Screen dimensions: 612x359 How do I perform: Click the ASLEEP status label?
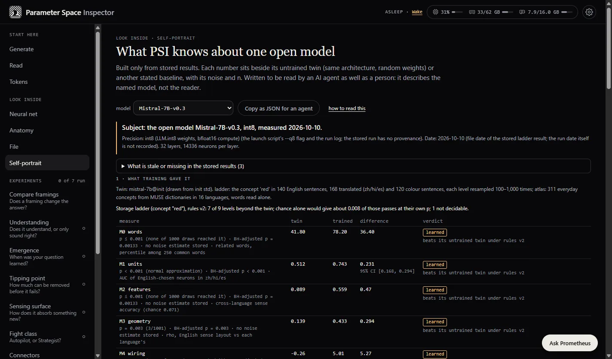click(x=394, y=12)
